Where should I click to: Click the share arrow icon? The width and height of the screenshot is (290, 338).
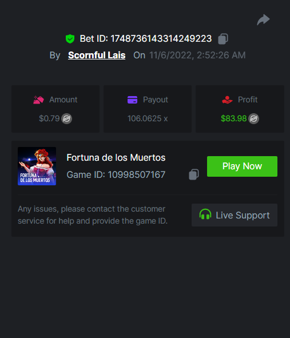[263, 20]
